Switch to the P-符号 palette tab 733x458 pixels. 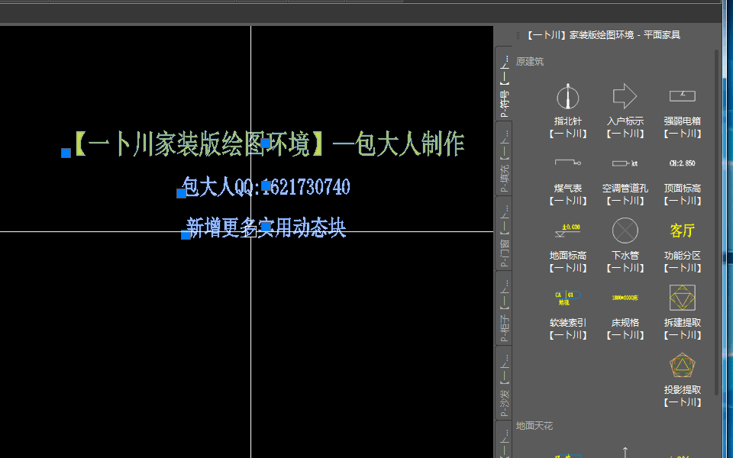pyautogui.click(x=504, y=84)
